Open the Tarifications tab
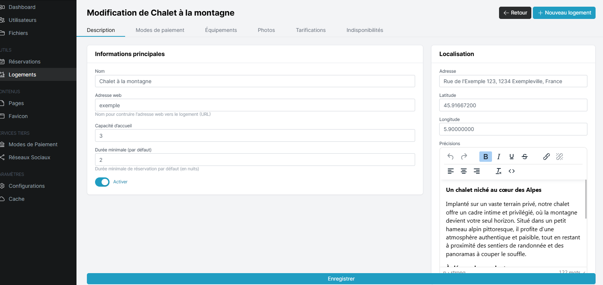Viewport: 603px width, 285px height. click(311, 30)
